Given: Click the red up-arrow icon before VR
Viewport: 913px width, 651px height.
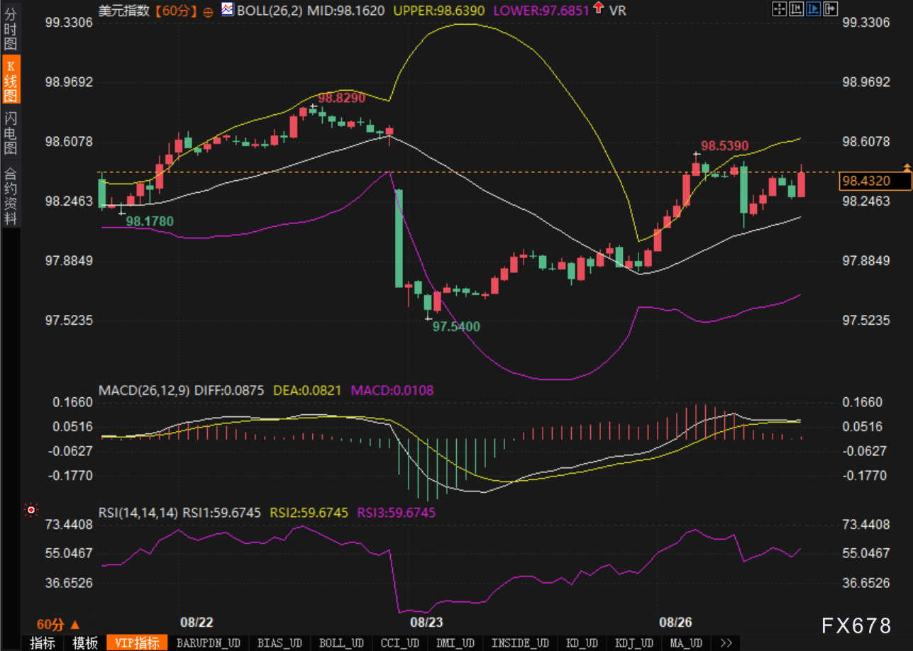Looking at the screenshot, I should point(599,9).
